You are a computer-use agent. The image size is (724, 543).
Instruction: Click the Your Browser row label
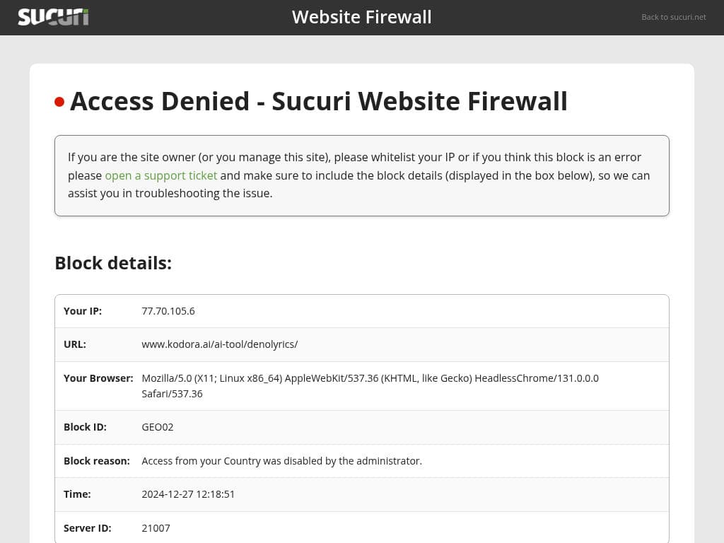(x=98, y=378)
